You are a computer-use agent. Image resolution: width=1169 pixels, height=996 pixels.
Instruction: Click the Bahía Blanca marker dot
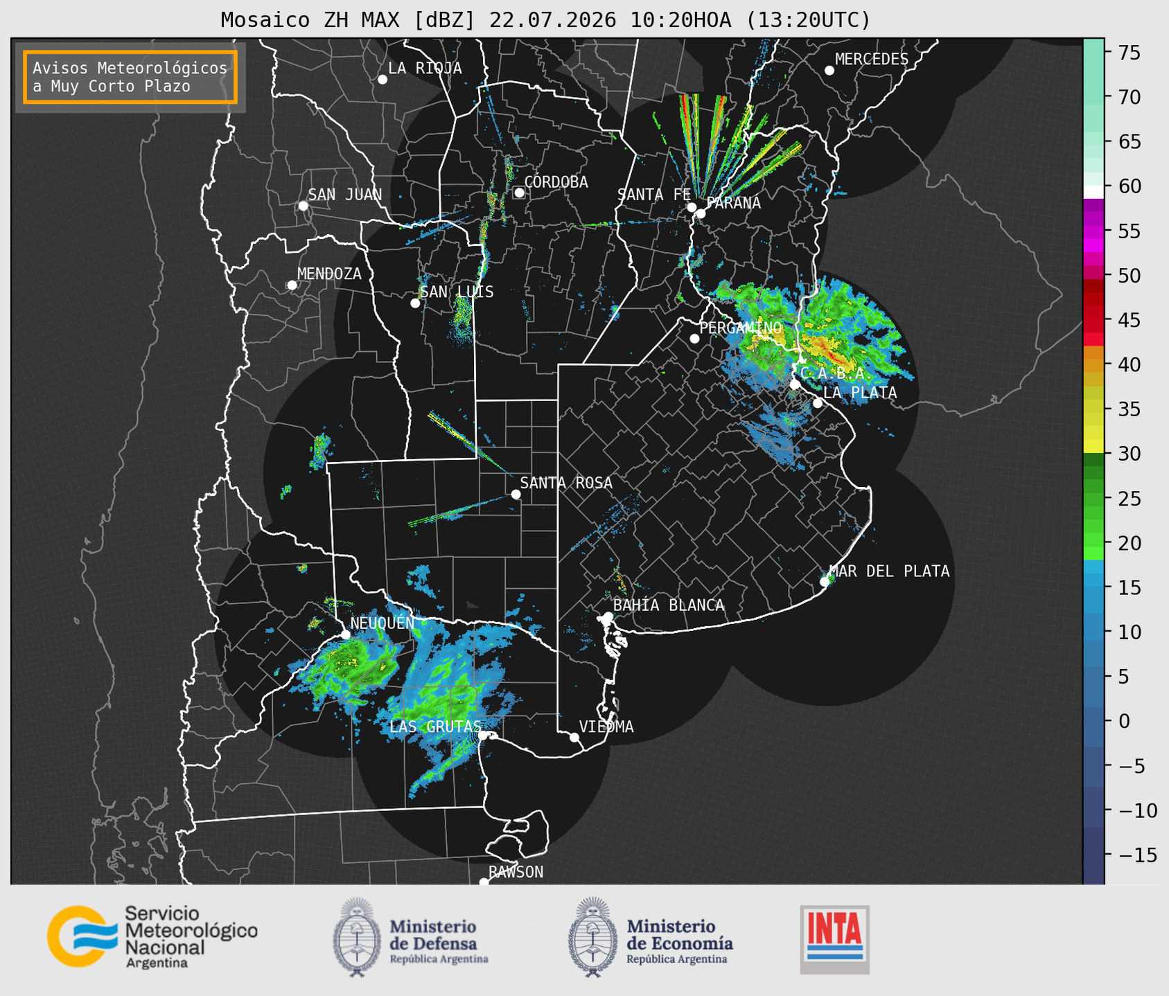coord(608,616)
